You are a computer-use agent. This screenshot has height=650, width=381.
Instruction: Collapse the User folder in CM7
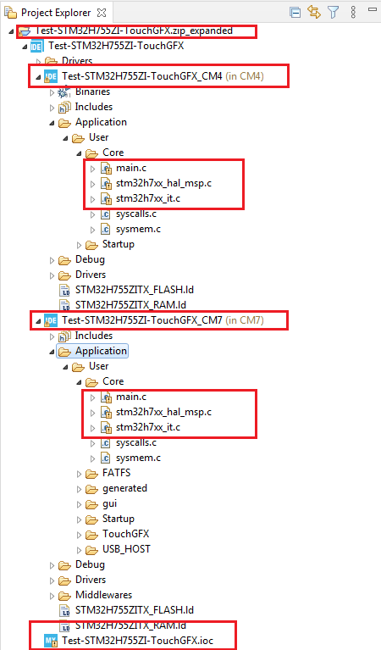point(65,367)
